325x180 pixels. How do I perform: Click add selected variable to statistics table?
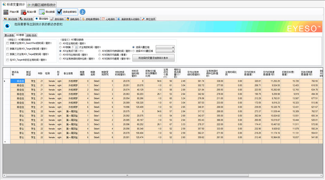[x=154, y=58]
